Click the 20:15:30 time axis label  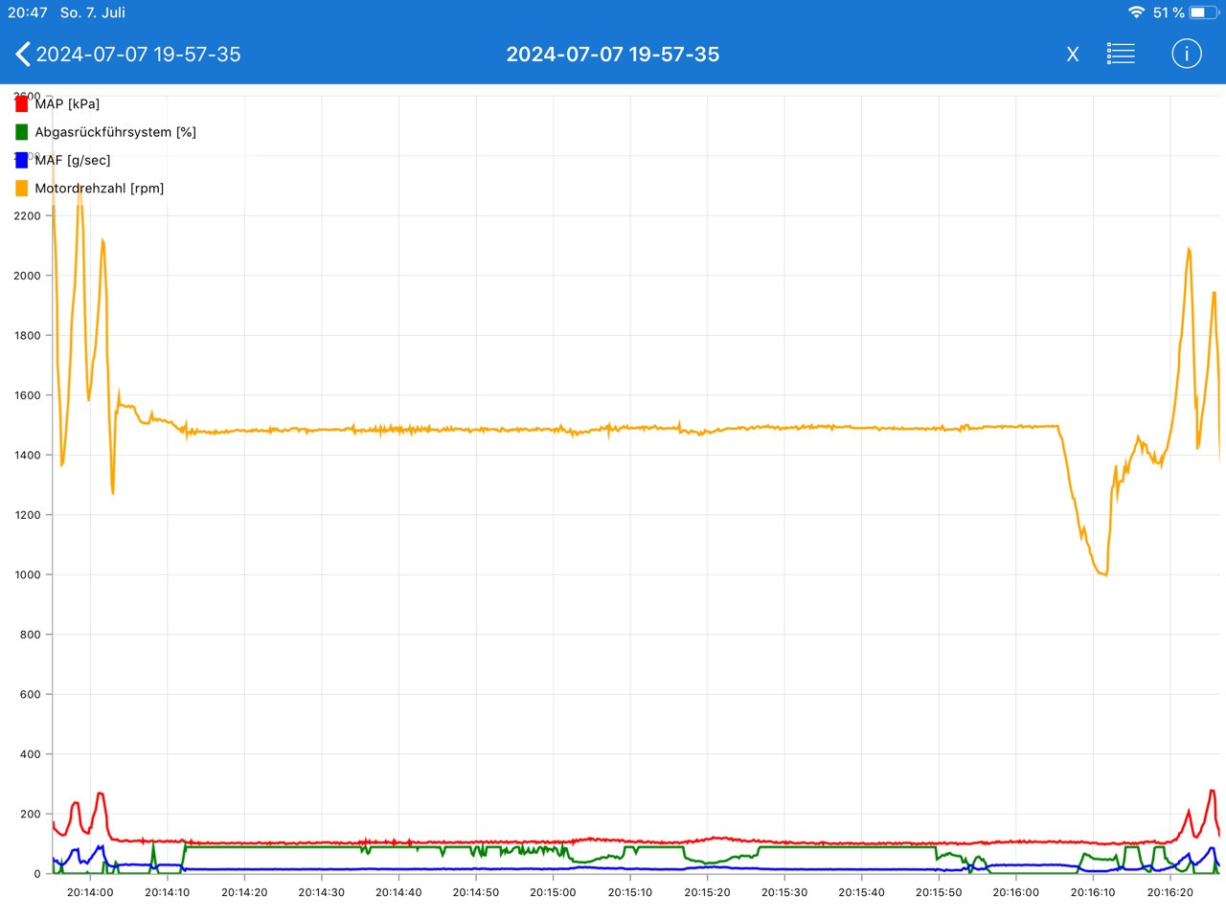coord(784,892)
